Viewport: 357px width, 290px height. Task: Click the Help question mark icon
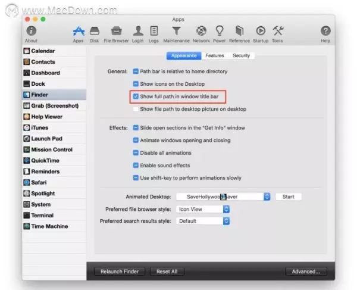pyautogui.click(x=325, y=31)
